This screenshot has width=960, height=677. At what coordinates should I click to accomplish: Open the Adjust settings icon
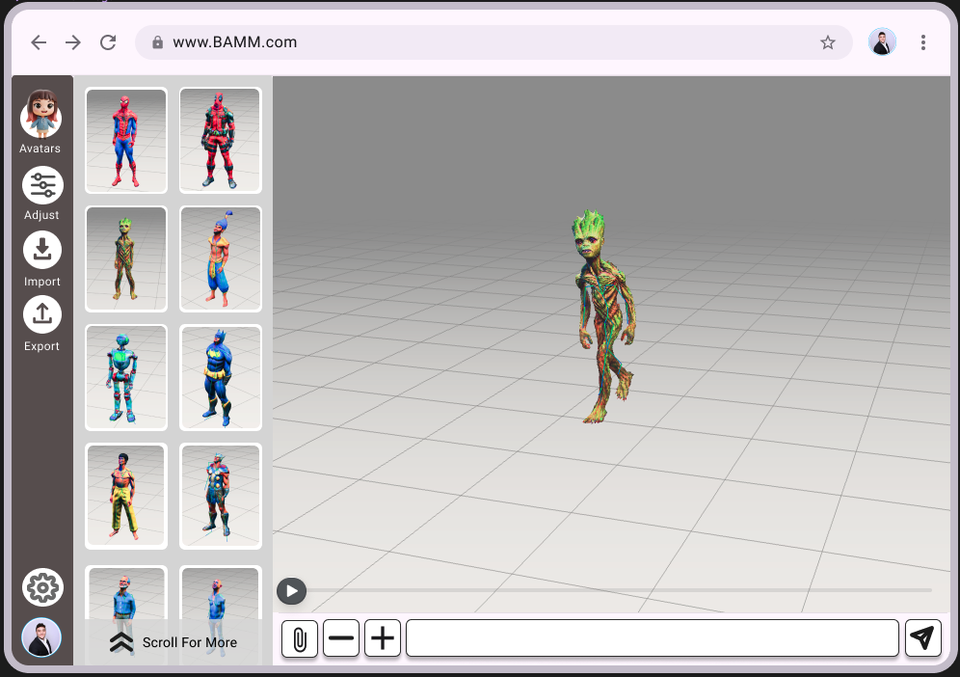(x=42, y=185)
